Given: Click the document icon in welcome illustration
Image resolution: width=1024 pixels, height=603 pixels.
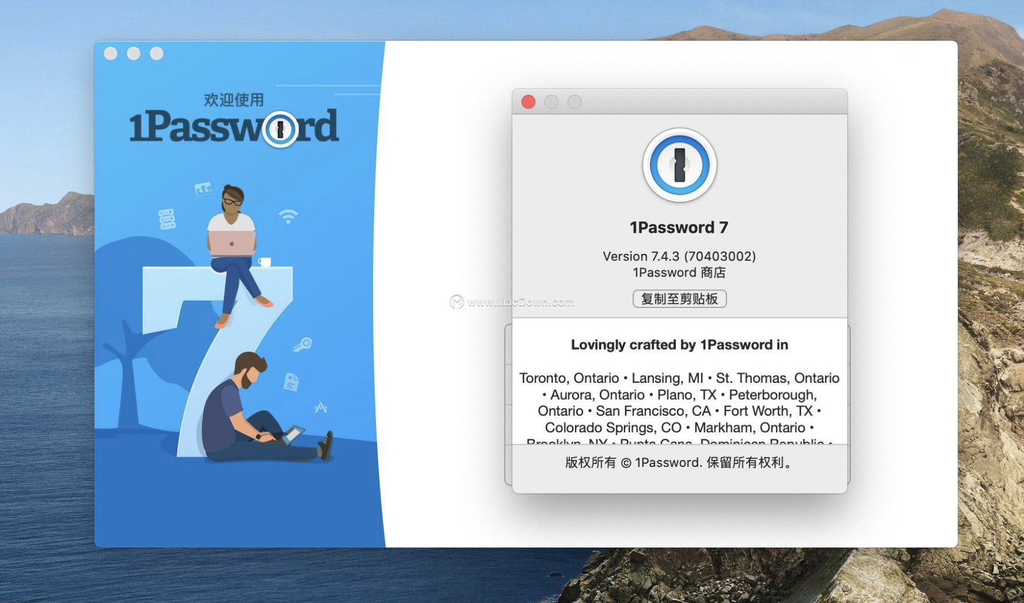Looking at the screenshot, I should pos(291,382).
